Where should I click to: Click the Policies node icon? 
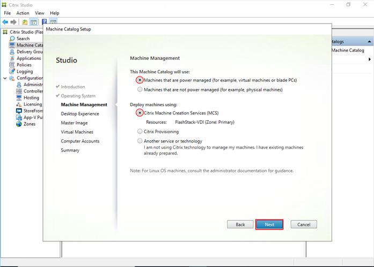pos(12,65)
